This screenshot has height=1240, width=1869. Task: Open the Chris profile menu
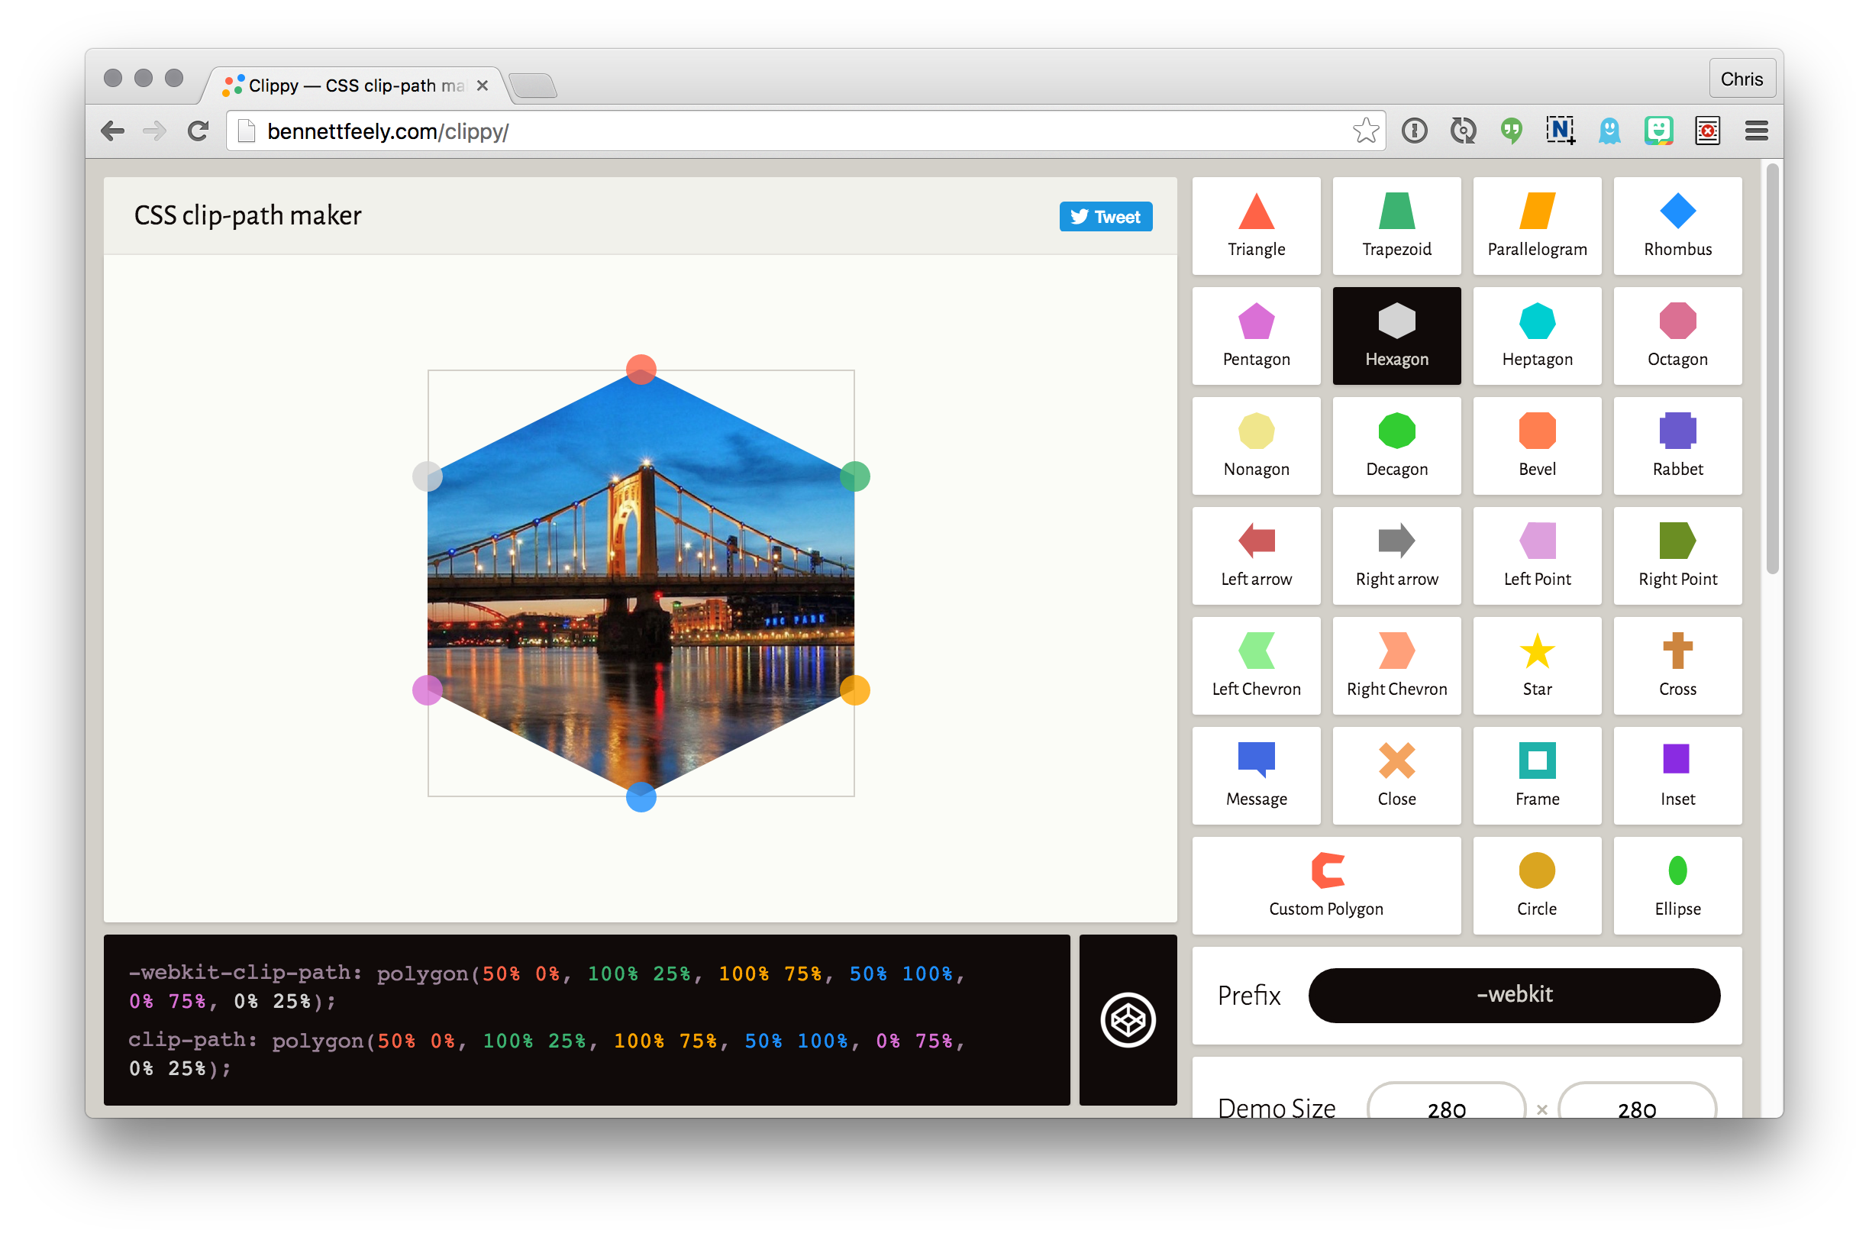pos(1741,79)
